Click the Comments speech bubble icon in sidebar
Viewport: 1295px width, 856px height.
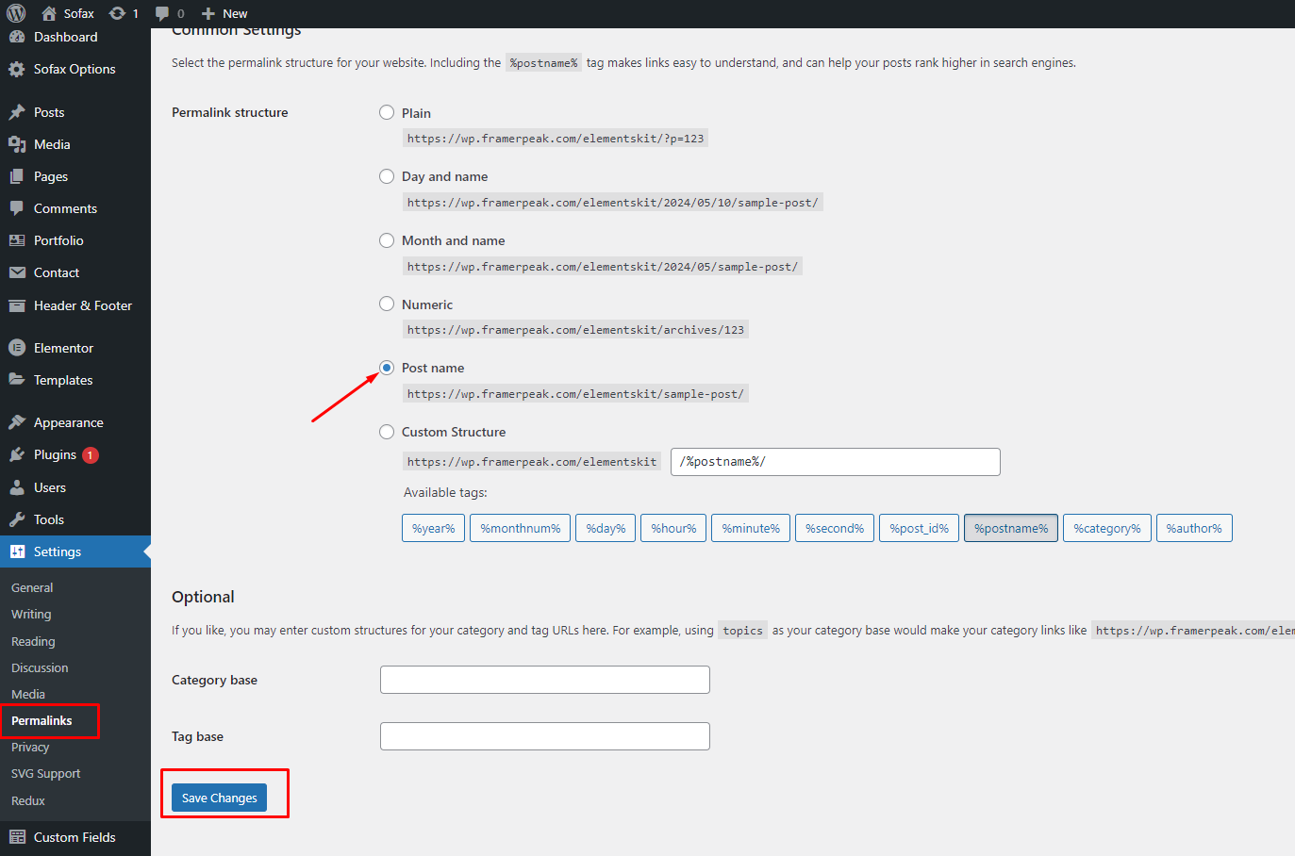(x=17, y=208)
